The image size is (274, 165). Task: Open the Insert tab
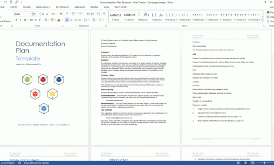pos(13,7)
